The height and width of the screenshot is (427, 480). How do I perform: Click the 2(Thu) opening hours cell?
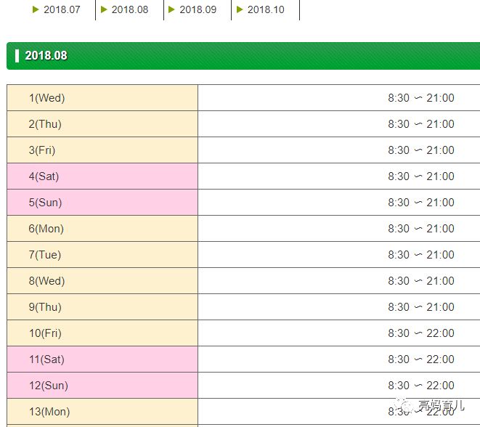[x=339, y=124]
